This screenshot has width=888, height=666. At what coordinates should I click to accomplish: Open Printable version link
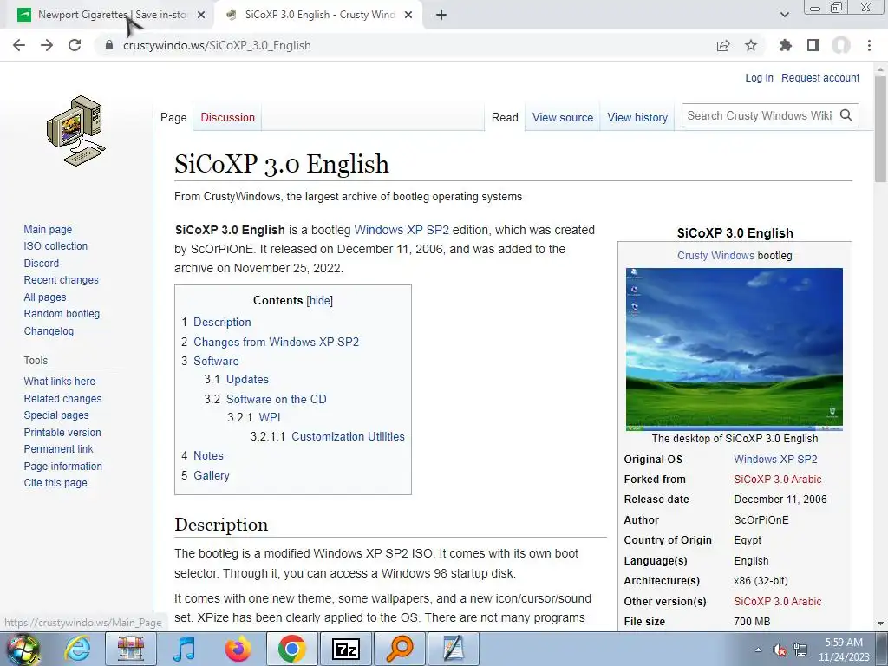62,432
